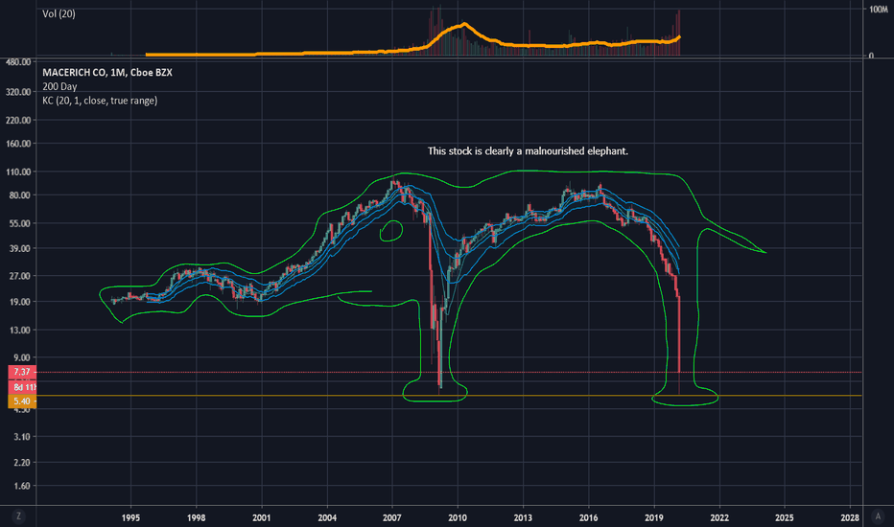Click the 27.00 price axis label
894x527 pixels.
pos(19,276)
